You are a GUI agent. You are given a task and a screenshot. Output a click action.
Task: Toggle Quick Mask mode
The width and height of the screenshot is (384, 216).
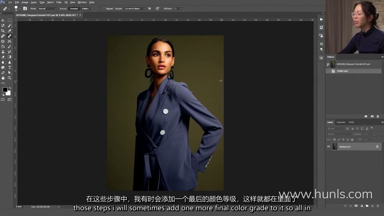[3, 100]
